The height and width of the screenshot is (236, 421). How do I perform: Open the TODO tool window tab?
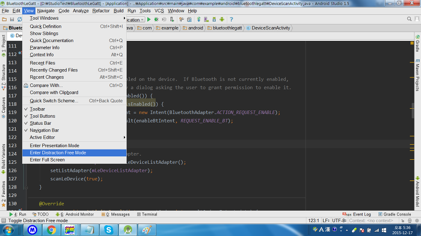(x=40, y=214)
